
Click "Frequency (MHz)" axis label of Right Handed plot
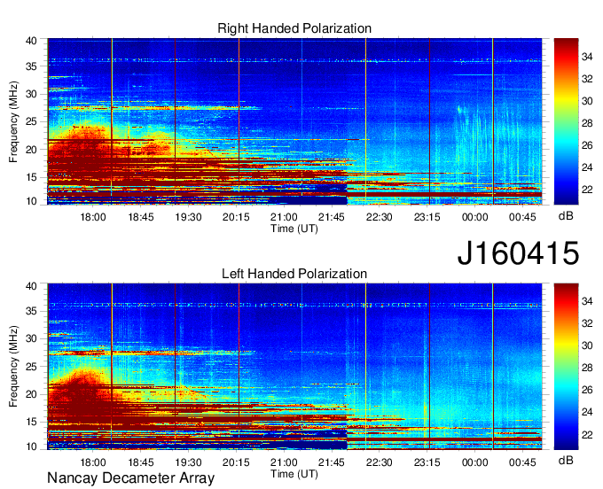coord(13,121)
